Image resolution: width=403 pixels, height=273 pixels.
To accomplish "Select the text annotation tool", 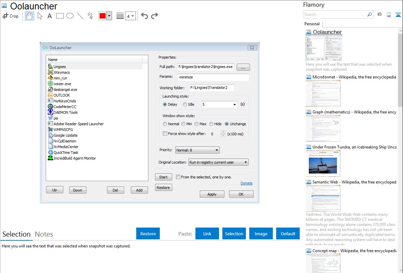I will coord(49,16).
